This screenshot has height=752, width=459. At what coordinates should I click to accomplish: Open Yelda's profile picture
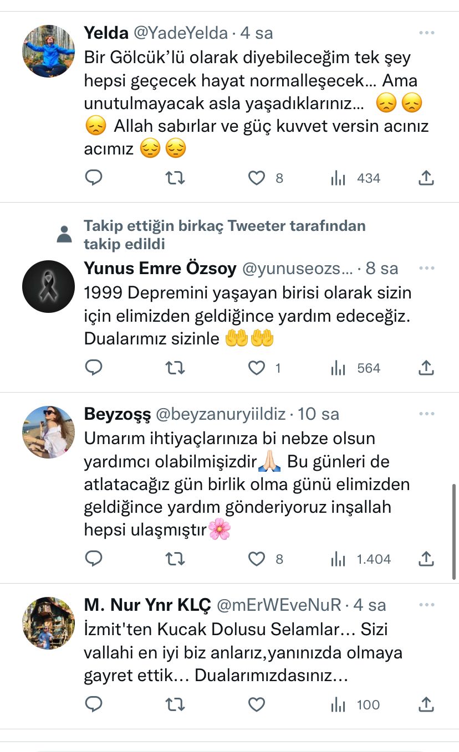pos(48,51)
